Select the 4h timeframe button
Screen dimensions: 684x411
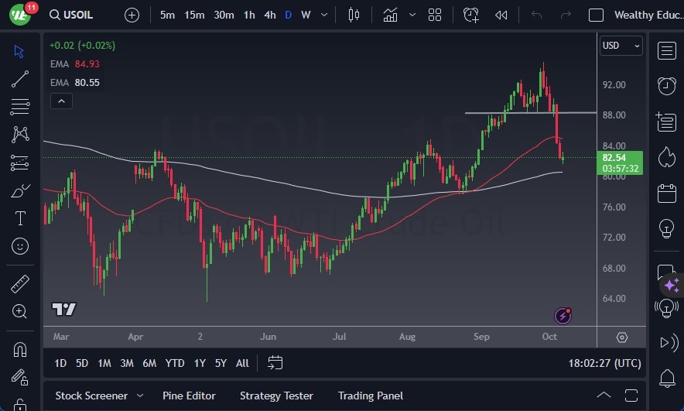[269, 15]
